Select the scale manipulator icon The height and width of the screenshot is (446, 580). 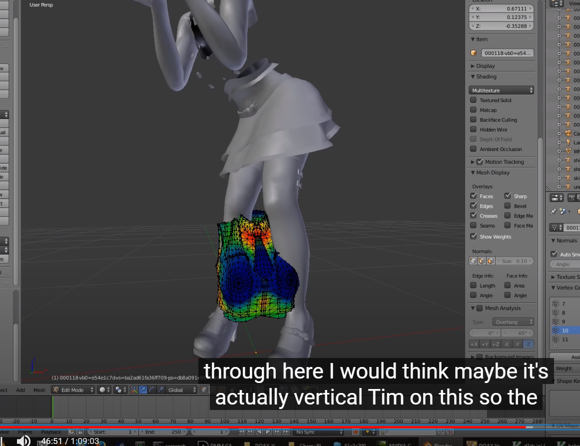(x=160, y=389)
